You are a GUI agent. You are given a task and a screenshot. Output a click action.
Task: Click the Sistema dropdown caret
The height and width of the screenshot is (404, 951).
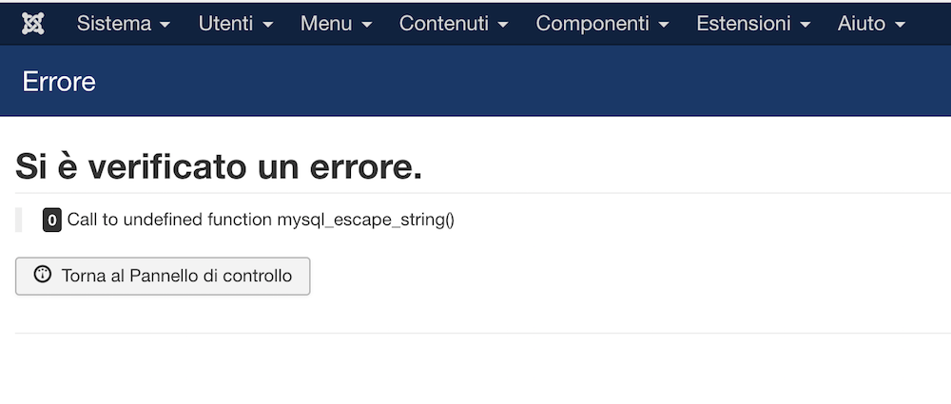[x=165, y=25]
